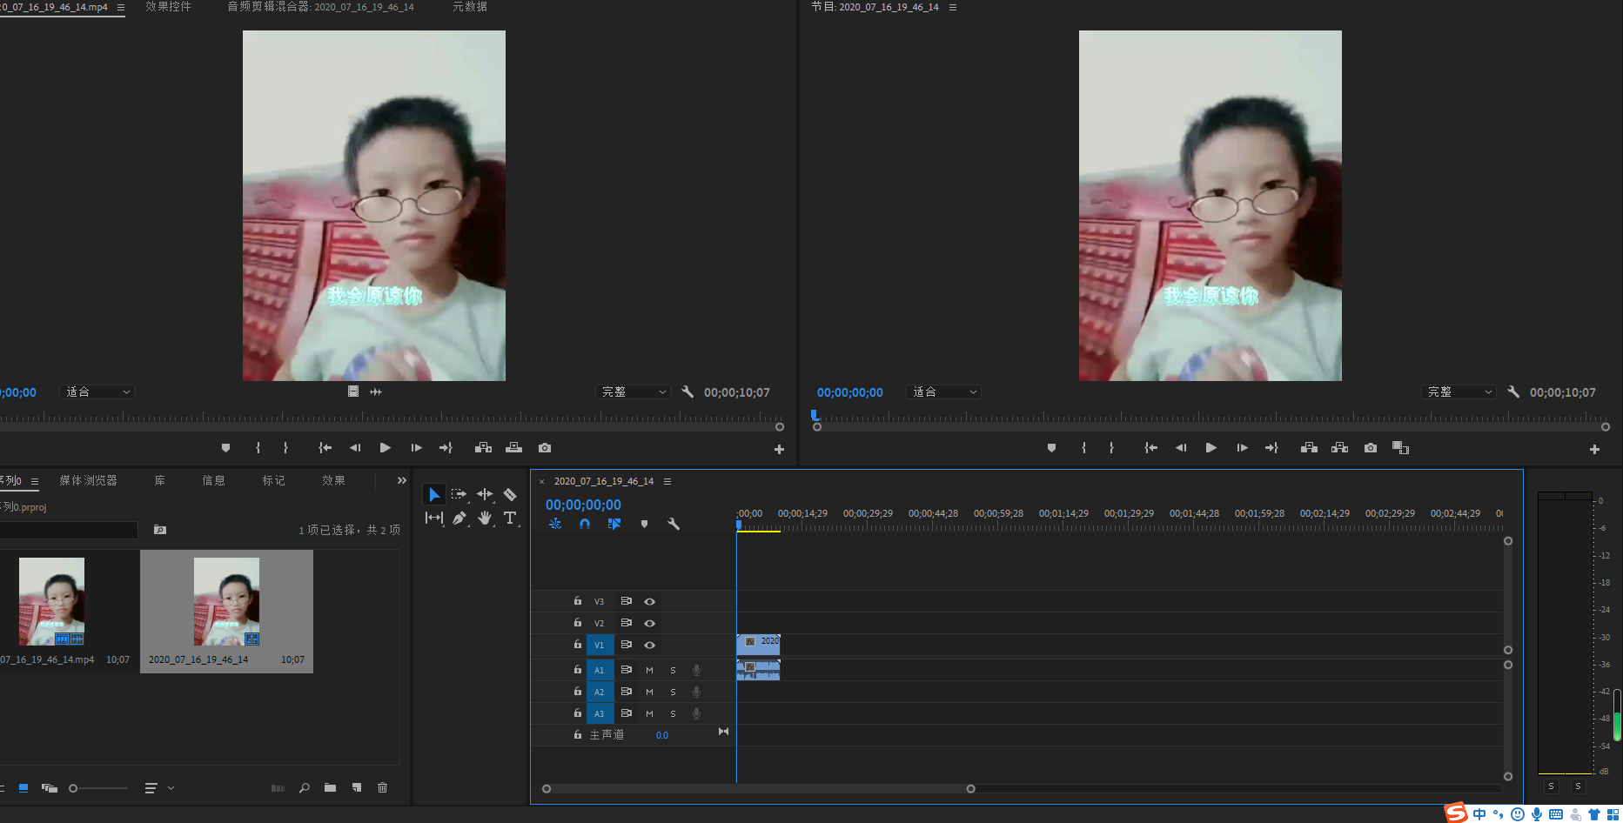Click Overwrite button in Source monitor

514,447
